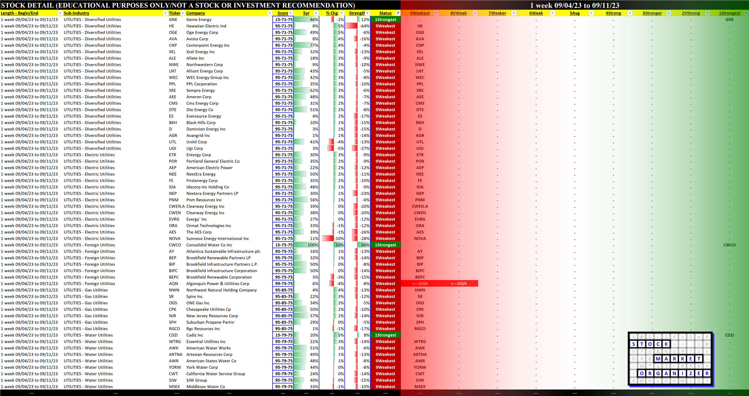Open the 5yr column filter dropdown
749x396 pixels.
316,13
